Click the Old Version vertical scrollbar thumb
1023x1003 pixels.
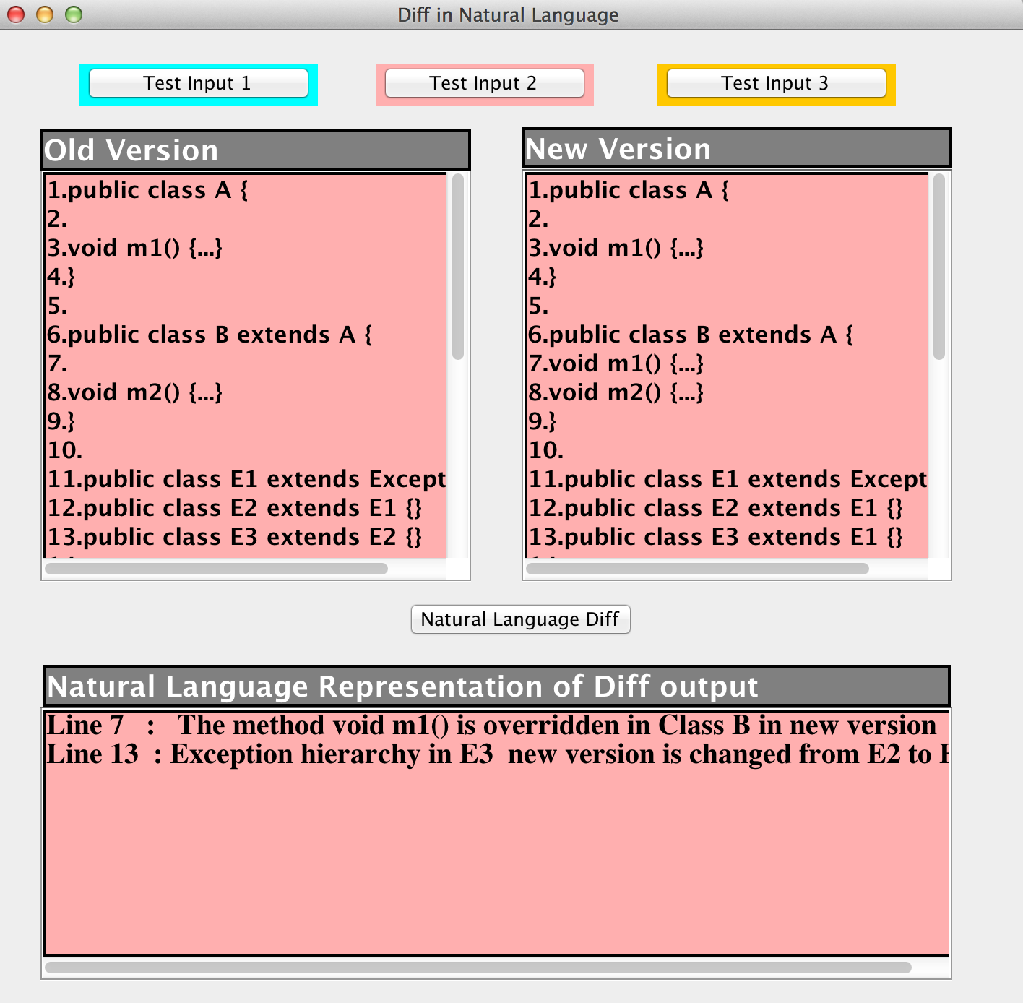(x=457, y=266)
